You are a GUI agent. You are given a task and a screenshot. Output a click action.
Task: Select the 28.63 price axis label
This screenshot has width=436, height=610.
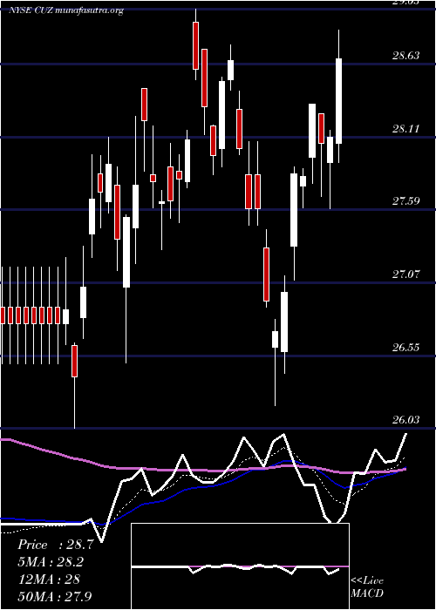click(x=406, y=56)
